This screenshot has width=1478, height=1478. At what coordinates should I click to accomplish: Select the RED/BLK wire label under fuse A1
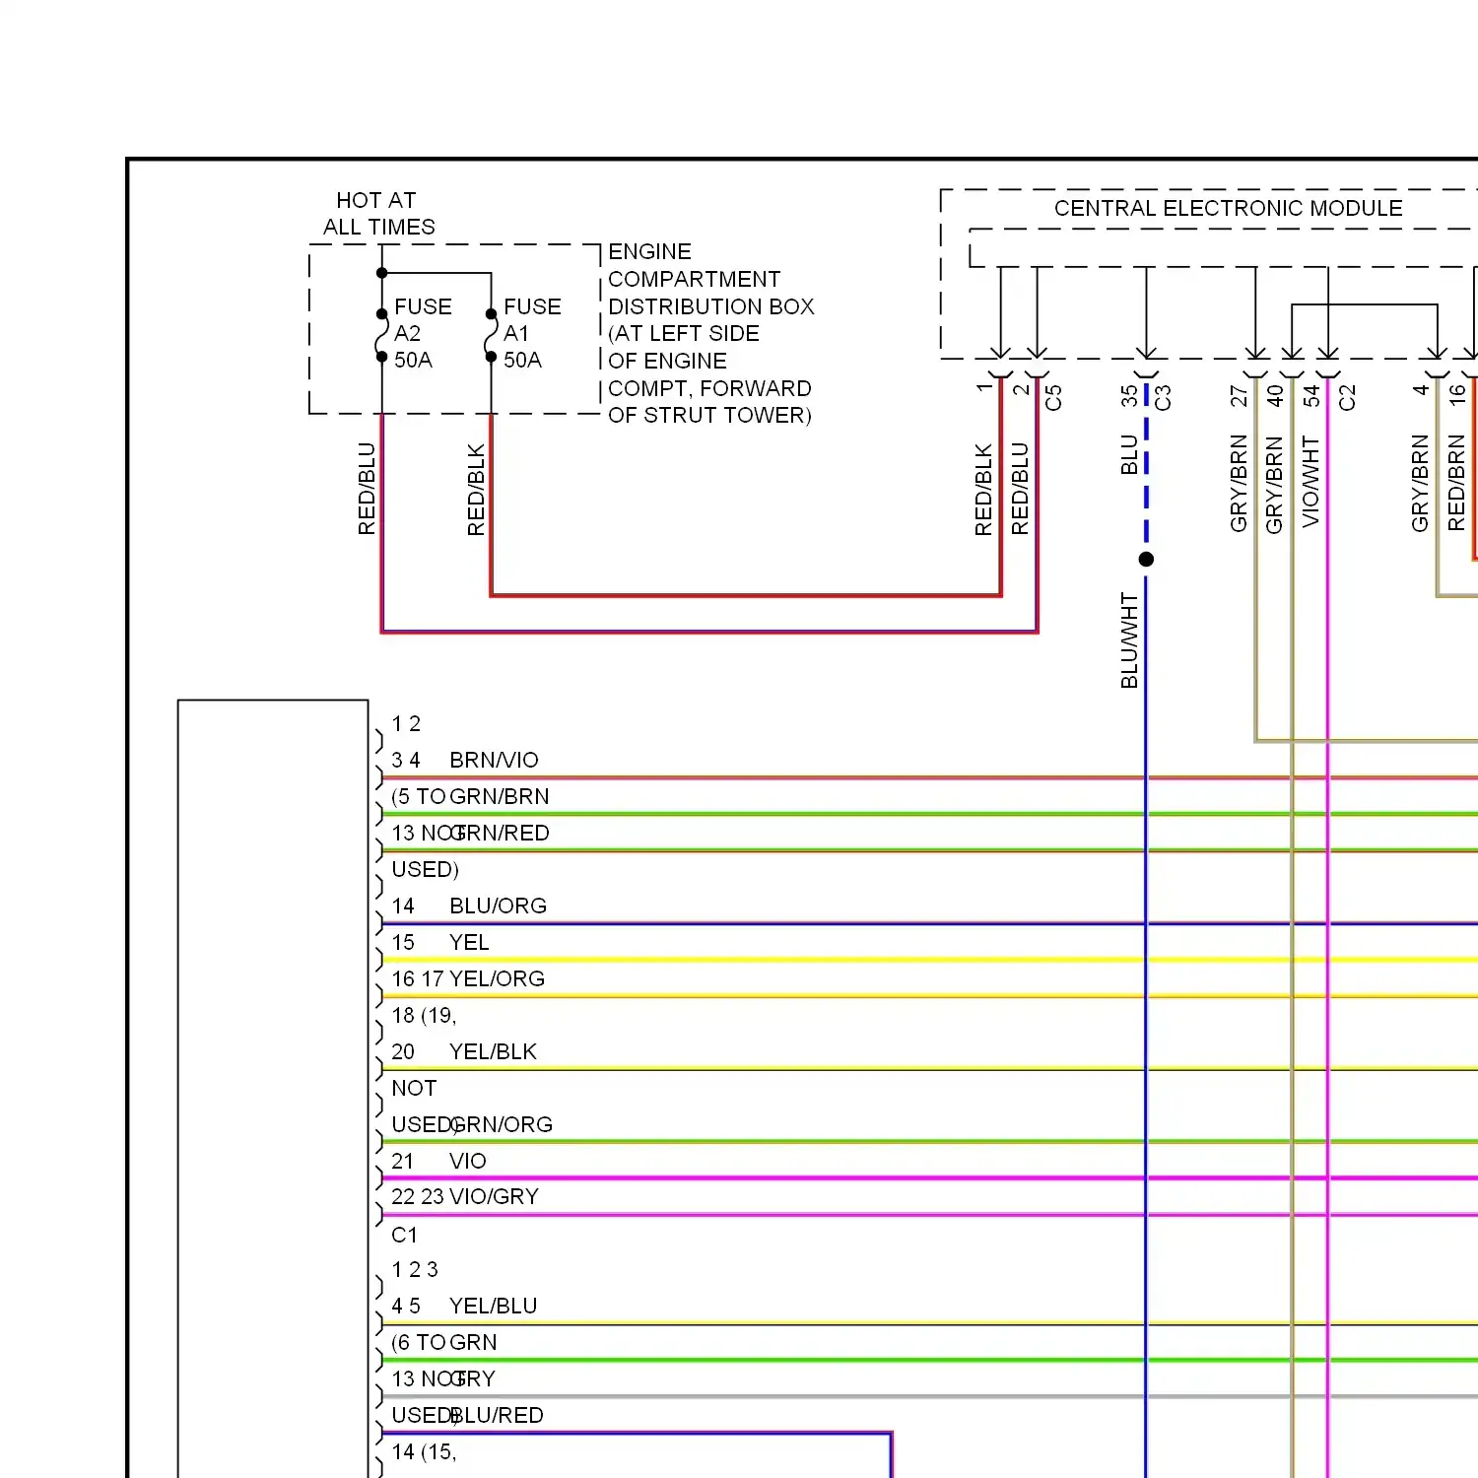tap(476, 490)
